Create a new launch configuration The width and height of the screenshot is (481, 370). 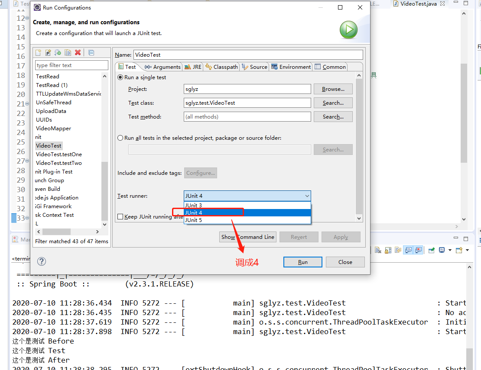coord(38,52)
